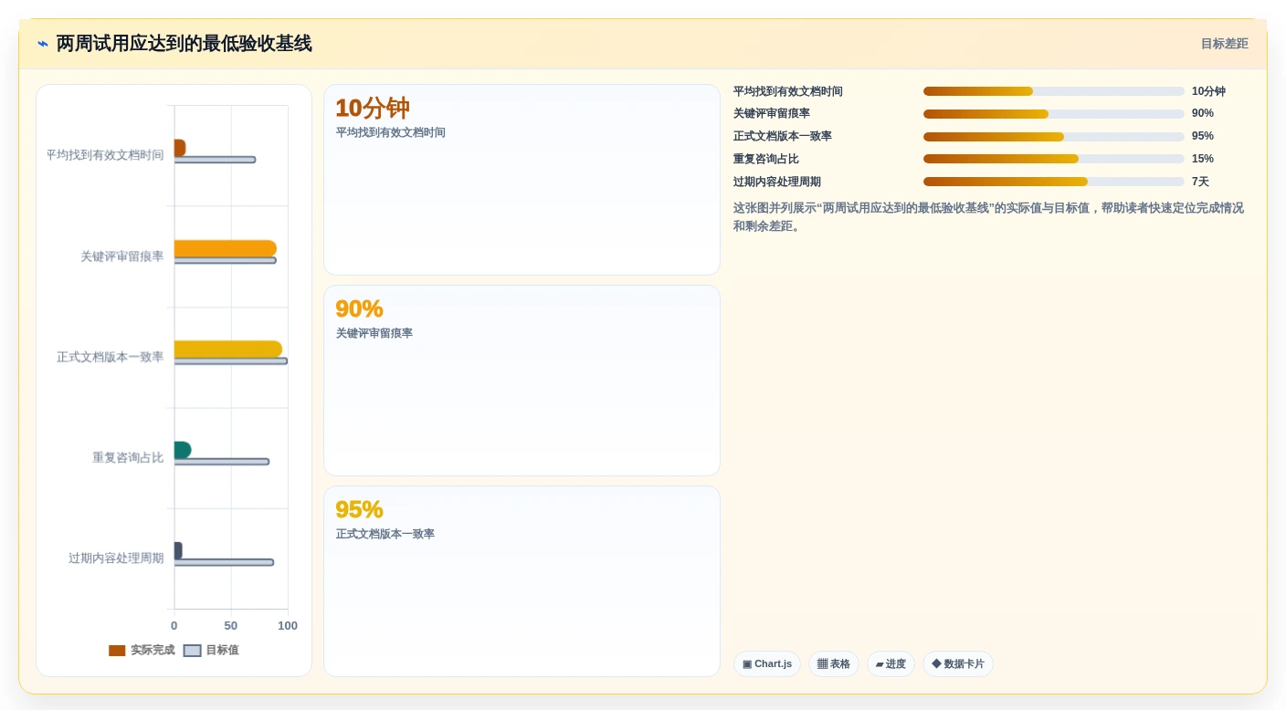The height and width of the screenshot is (710, 1286).
Task: Click the 目标差距 label in header
Action: click(x=1224, y=44)
